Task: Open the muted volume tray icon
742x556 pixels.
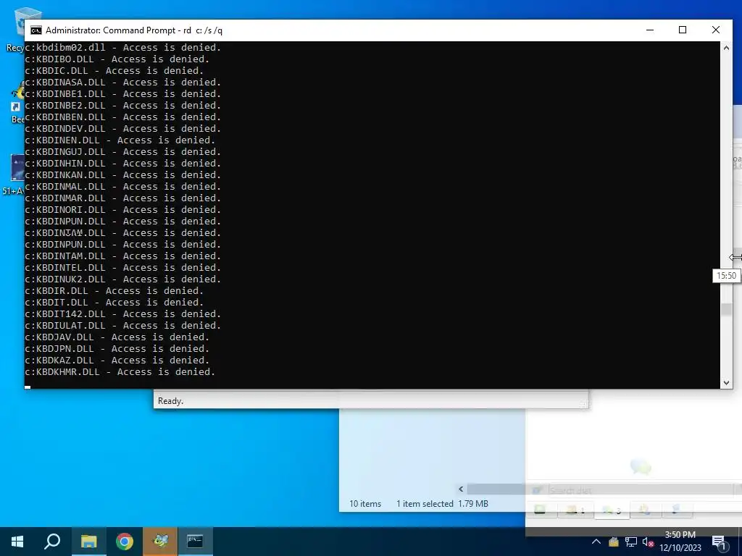Action: click(x=648, y=542)
